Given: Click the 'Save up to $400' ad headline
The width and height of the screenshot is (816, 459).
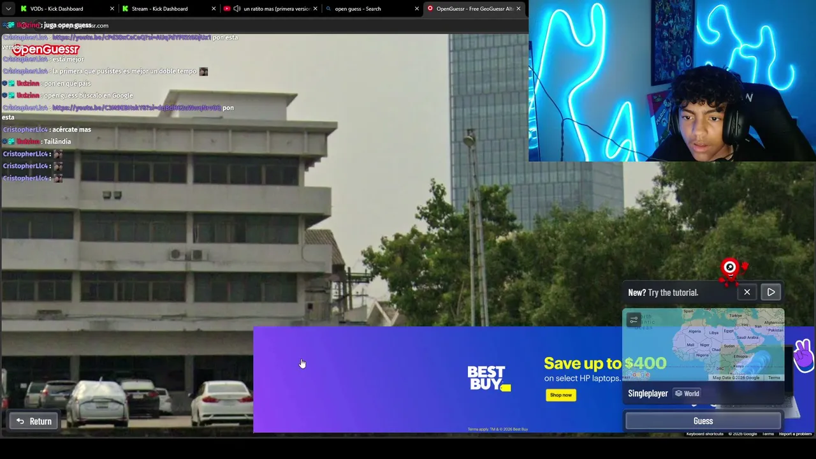Looking at the screenshot, I should [x=605, y=363].
